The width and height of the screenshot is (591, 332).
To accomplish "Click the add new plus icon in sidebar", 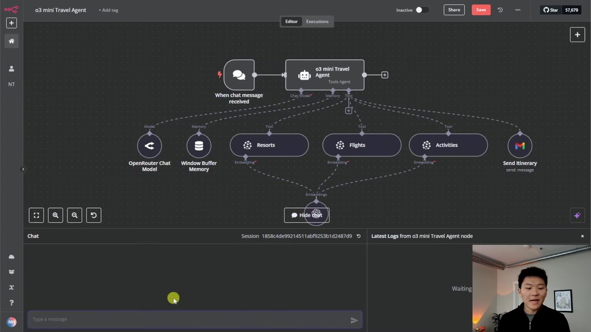I will (11, 23).
